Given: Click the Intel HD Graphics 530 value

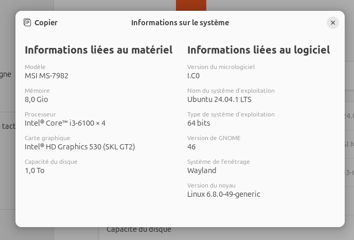Looking at the screenshot, I should [80, 147].
